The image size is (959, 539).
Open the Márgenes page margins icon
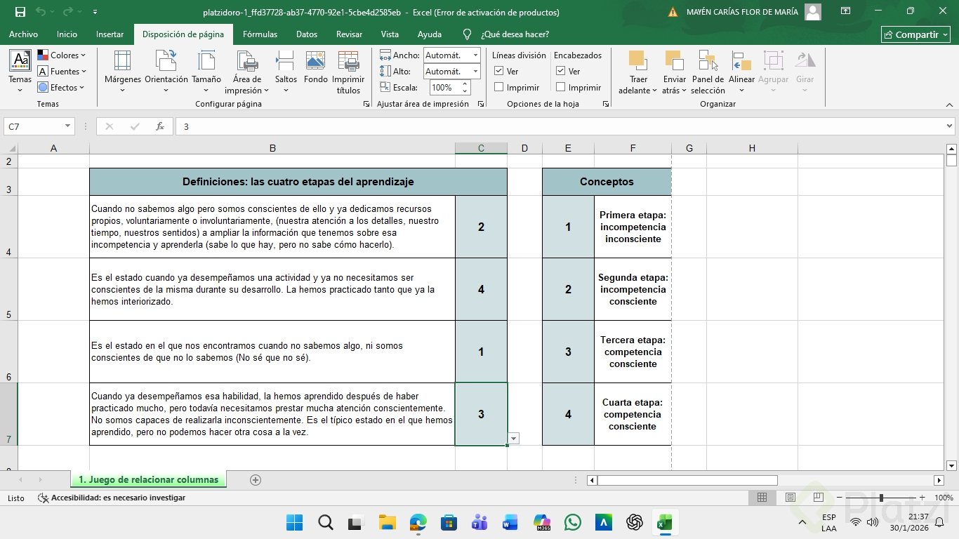pos(122,62)
